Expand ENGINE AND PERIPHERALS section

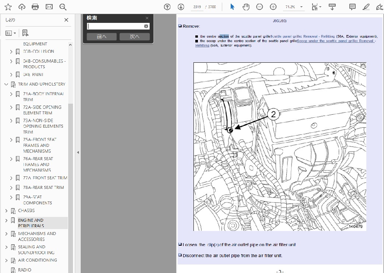pyautogui.click(x=6, y=220)
